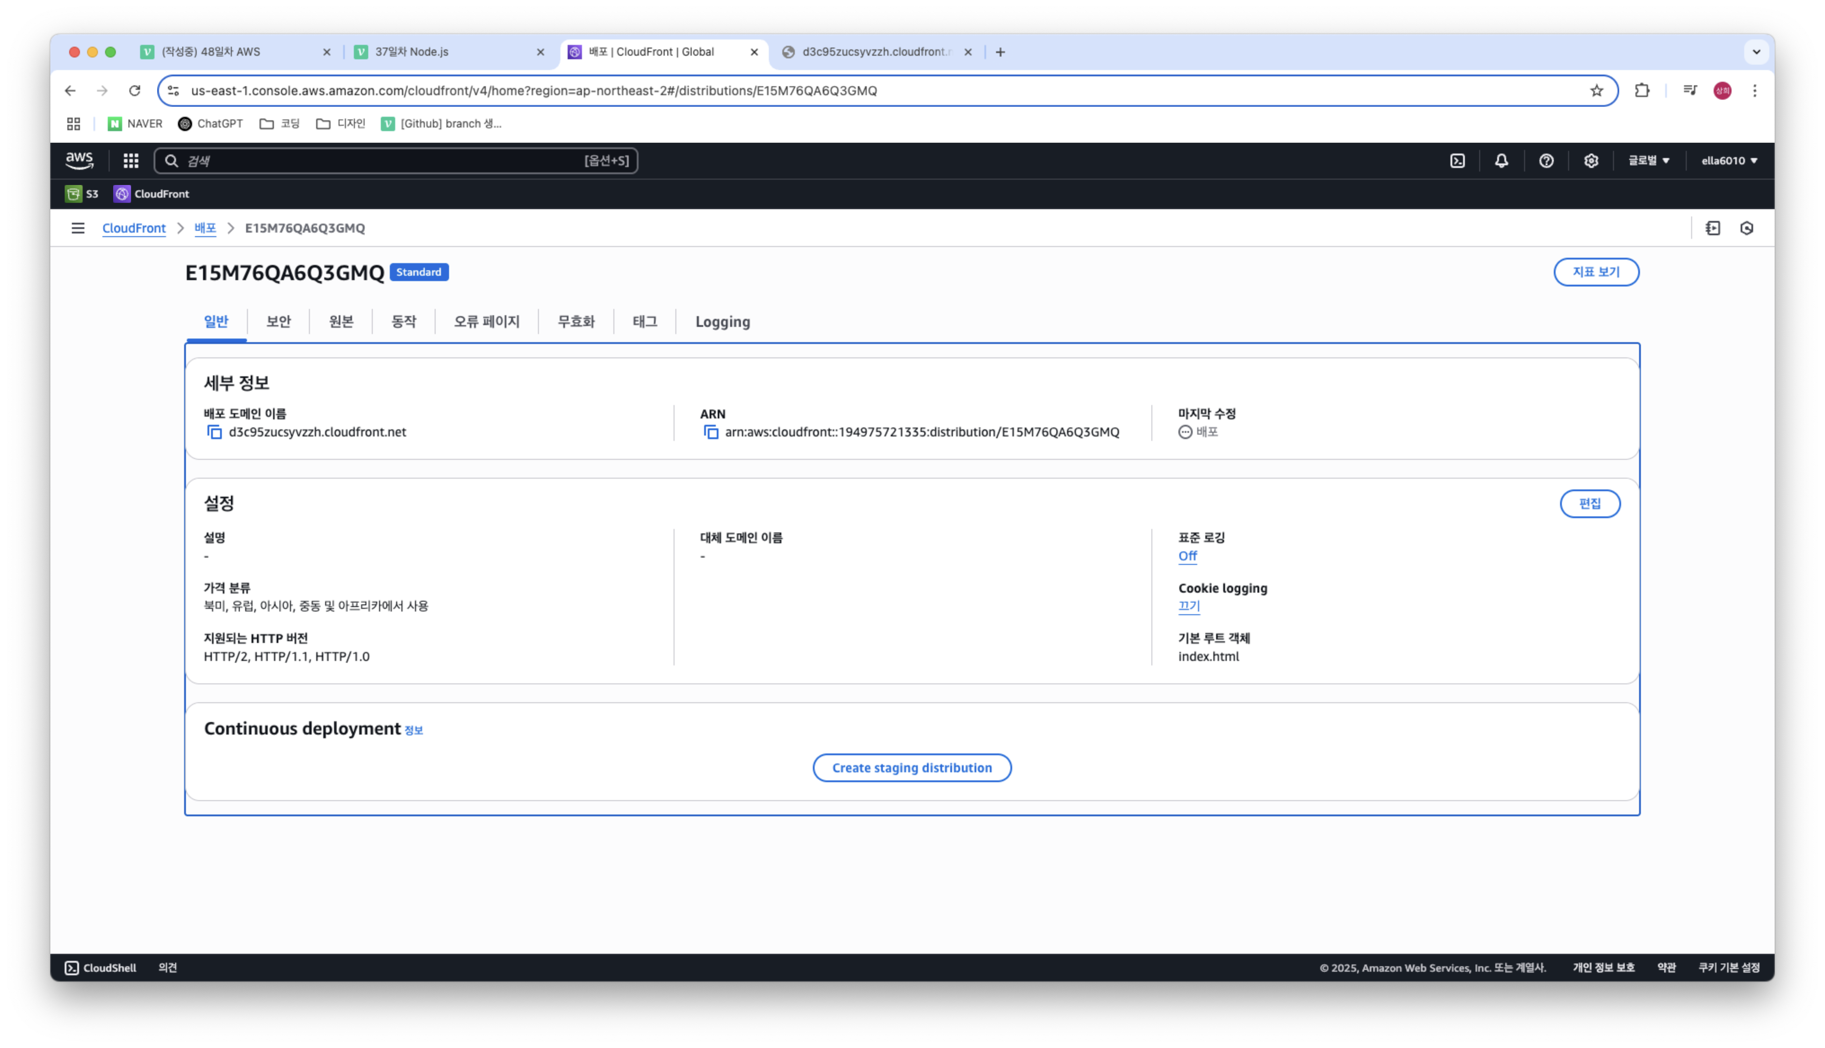This screenshot has width=1825, height=1048.
Task: Toggle the CloudFront side navigation hamburger
Action: click(x=78, y=228)
